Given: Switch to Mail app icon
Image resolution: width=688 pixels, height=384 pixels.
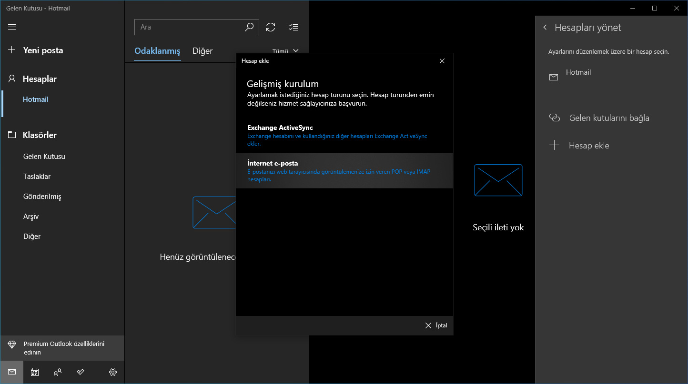Looking at the screenshot, I should point(12,372).
